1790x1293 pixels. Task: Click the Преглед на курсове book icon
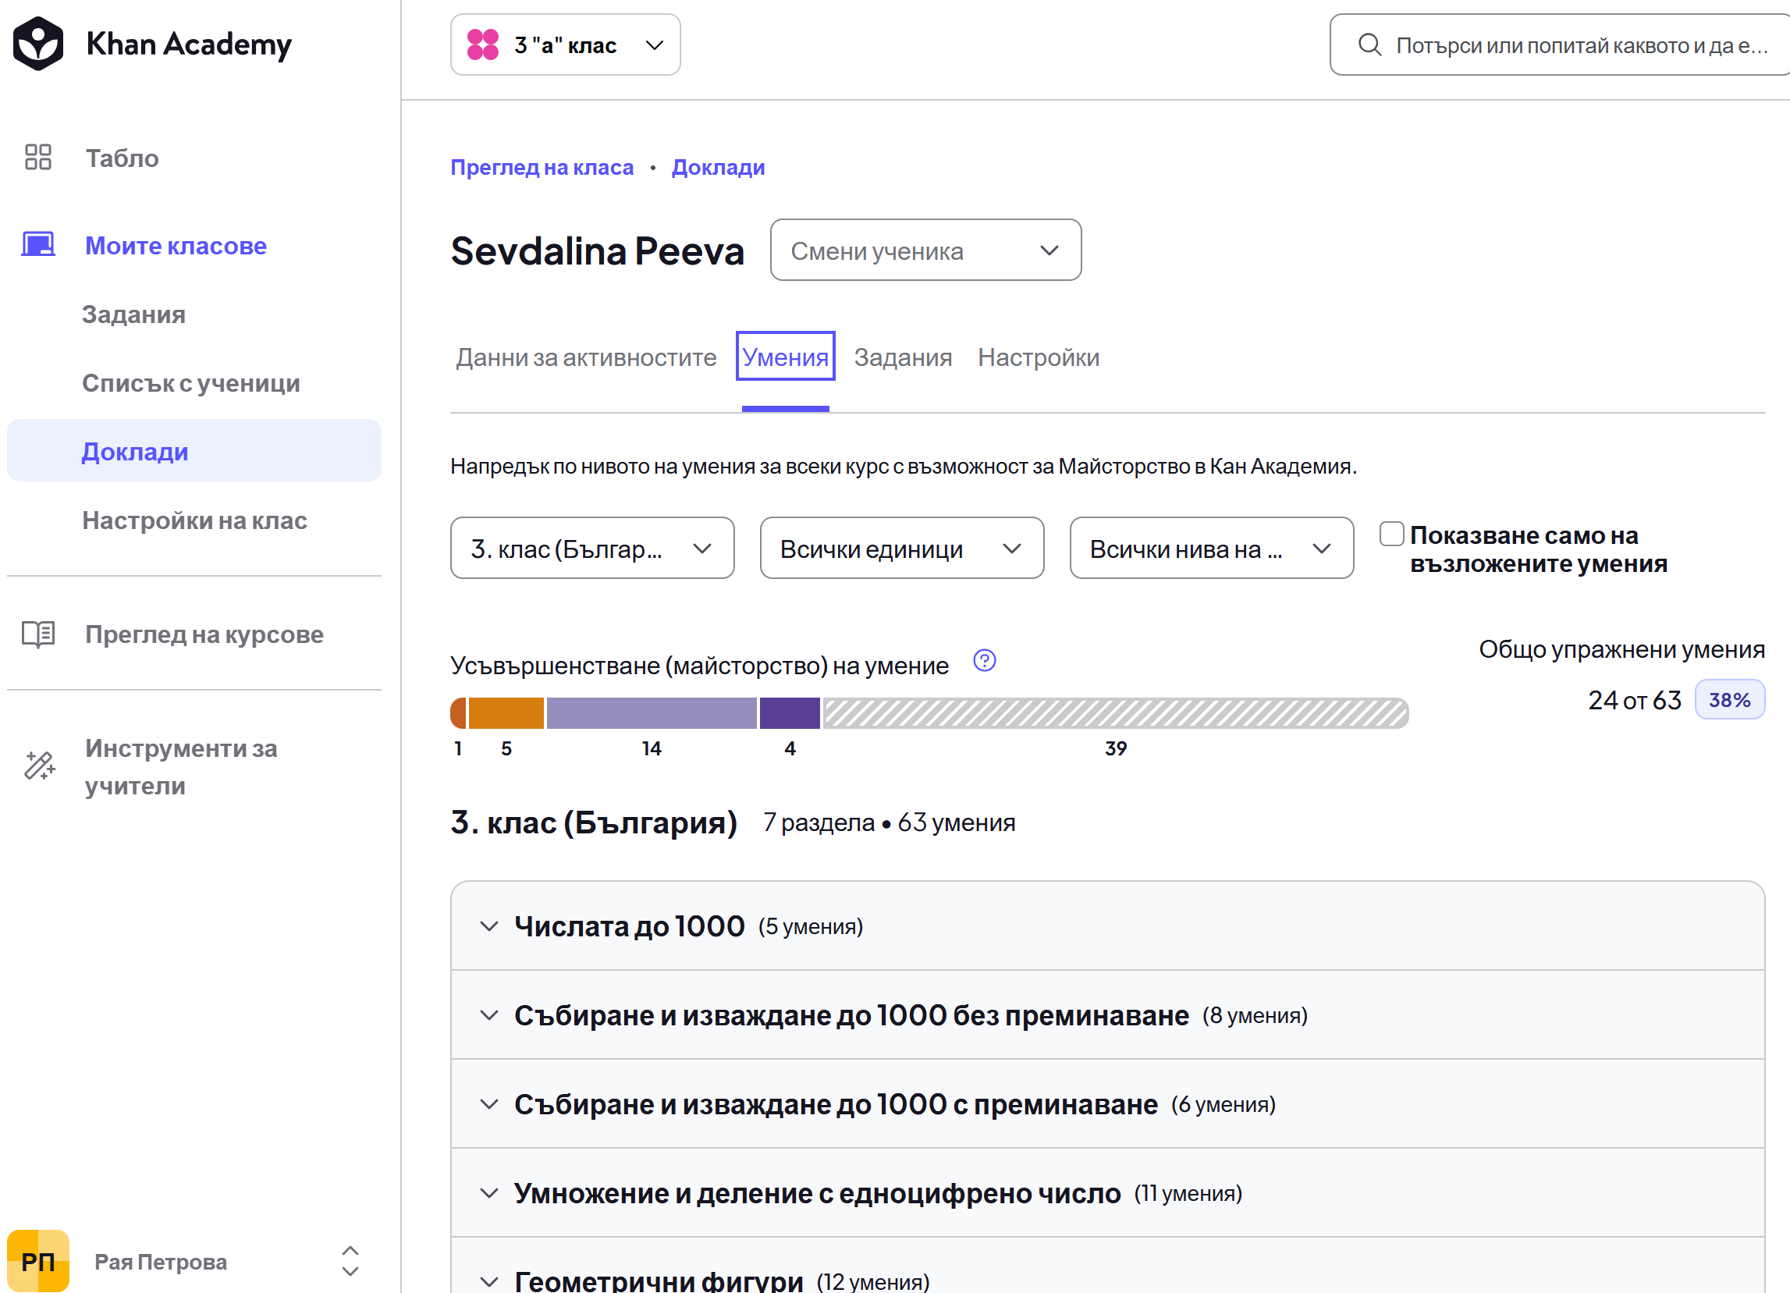(x=38, y=634)
